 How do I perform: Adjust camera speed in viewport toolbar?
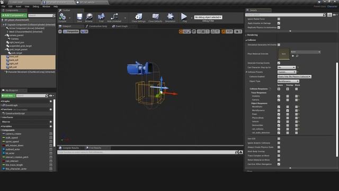coord(238,32)
